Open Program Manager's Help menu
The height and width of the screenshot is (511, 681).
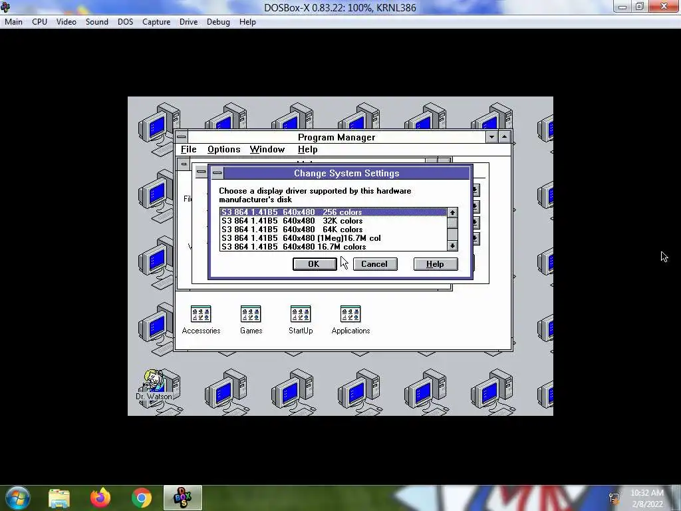pos(307,150)
